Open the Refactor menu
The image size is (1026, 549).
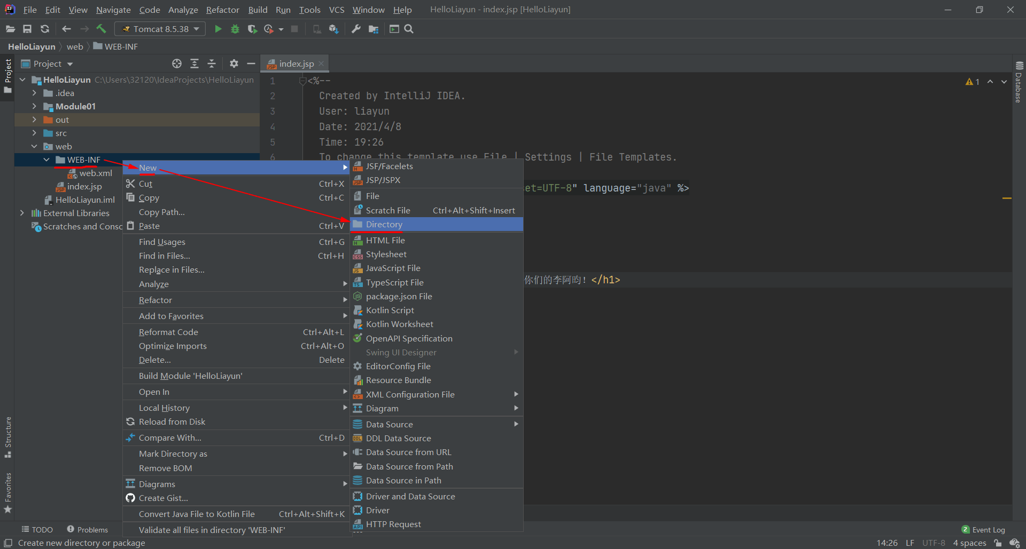[x=222, y=10]
